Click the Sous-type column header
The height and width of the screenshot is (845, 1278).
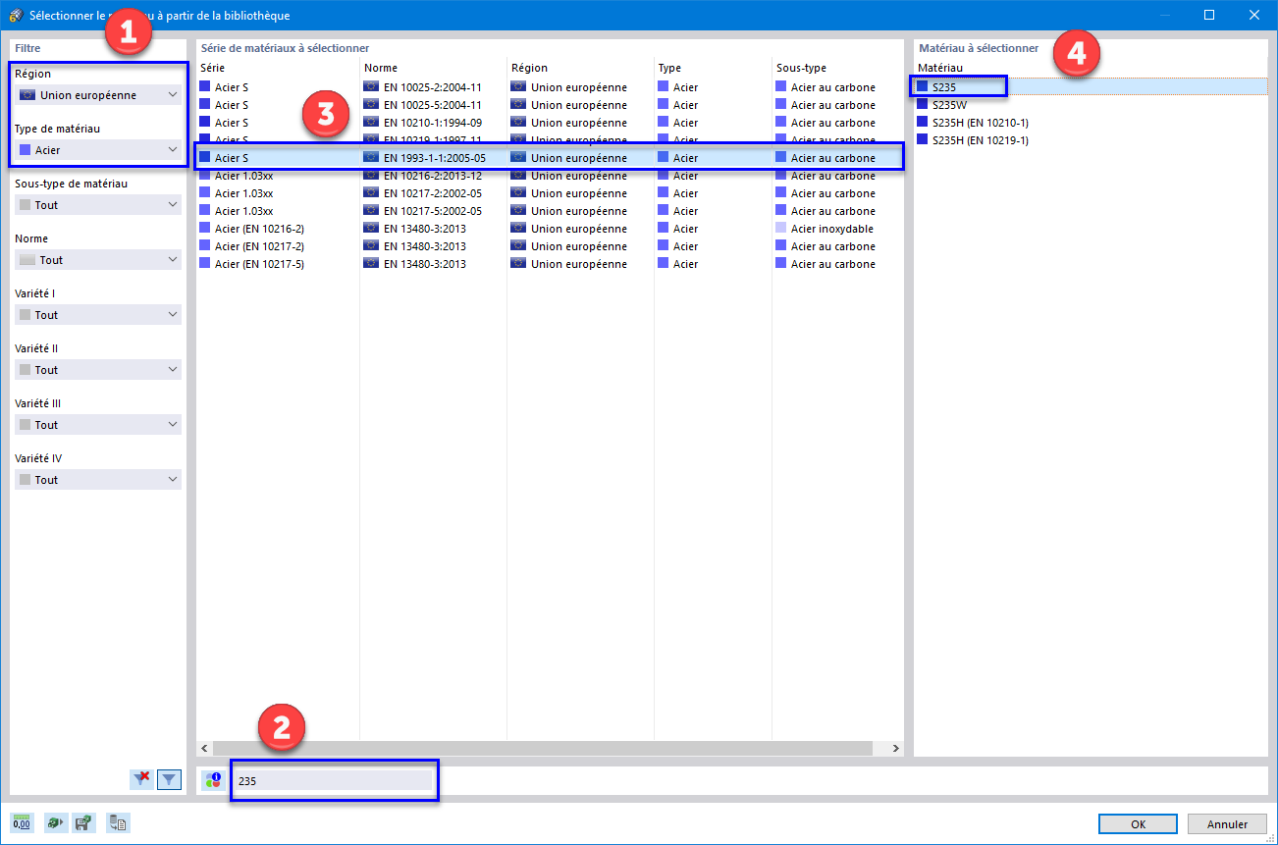(836, 68)
